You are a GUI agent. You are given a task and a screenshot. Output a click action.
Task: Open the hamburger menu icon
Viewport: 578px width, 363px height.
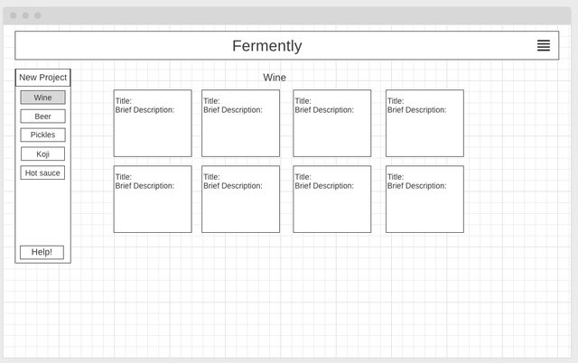coord(543,45)
